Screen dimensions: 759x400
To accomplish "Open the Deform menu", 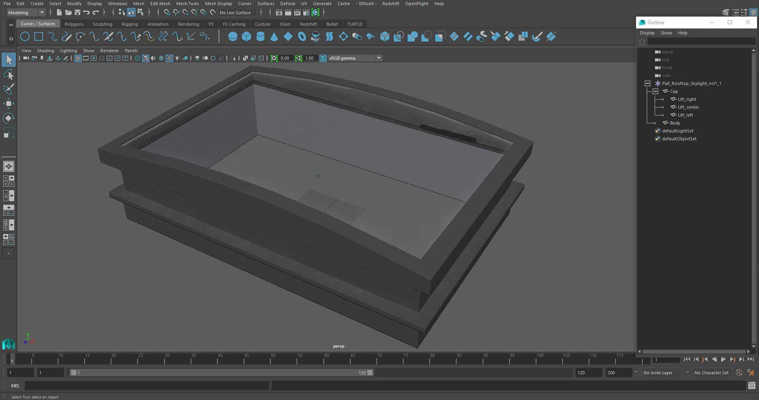I will tap(288, 4).
